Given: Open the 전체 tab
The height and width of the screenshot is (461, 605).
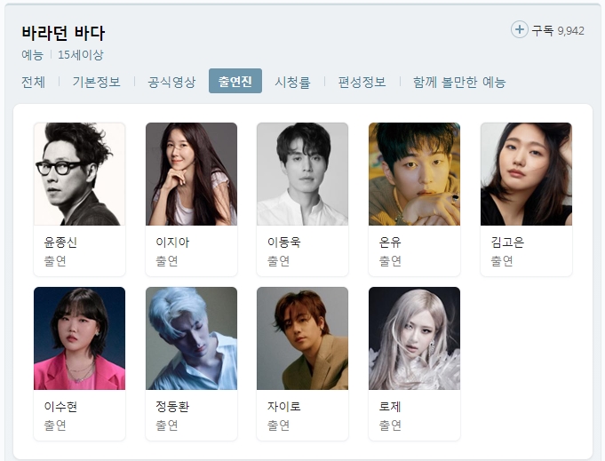Looking at the screenshot, I should tap(33, 82).
